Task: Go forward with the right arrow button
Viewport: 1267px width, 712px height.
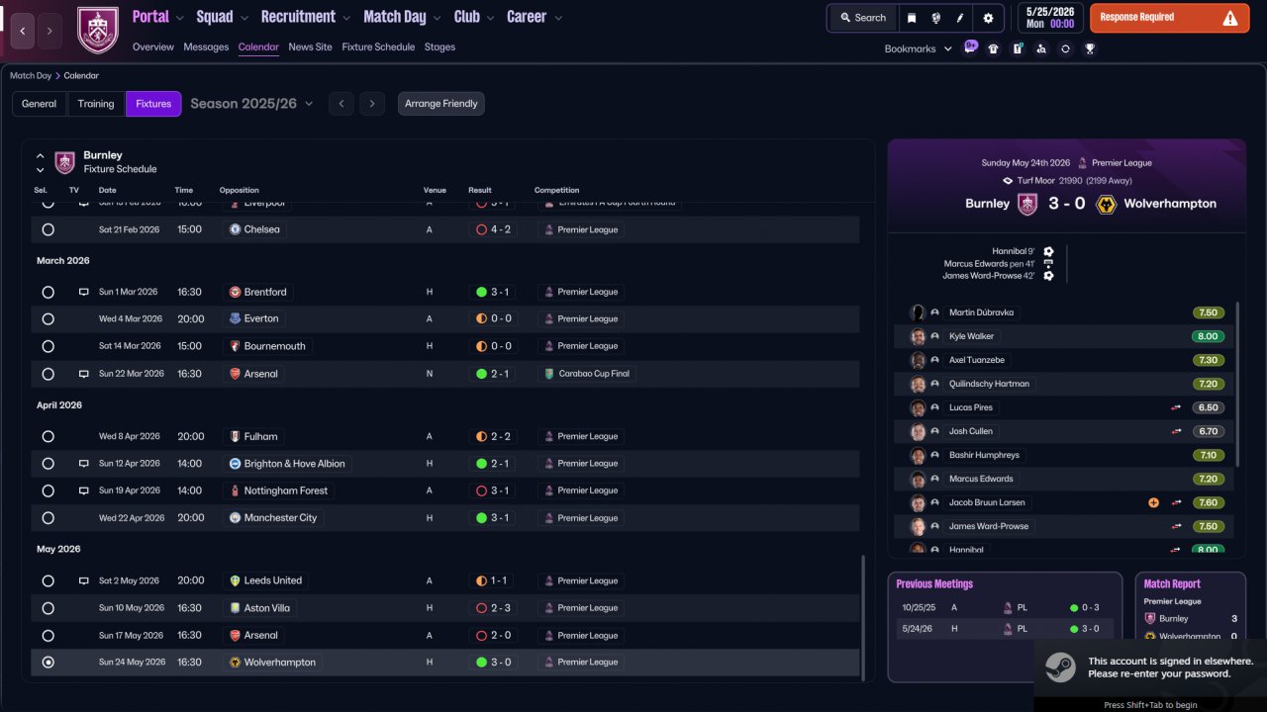Action: click(x=49, y=31)
